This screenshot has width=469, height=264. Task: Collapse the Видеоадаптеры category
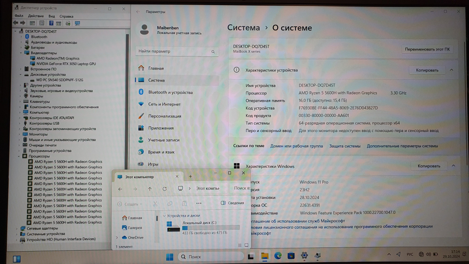pos(21,53)
